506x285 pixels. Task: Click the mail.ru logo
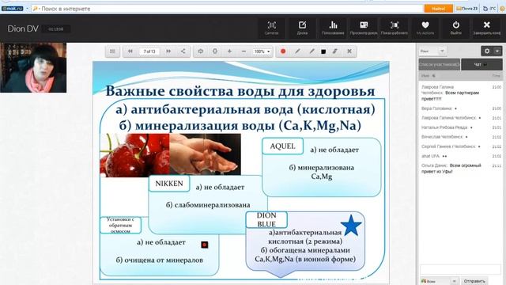pos(13,9)
